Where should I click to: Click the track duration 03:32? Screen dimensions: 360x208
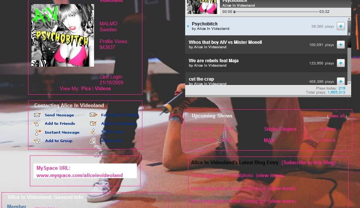pos(324,12)
